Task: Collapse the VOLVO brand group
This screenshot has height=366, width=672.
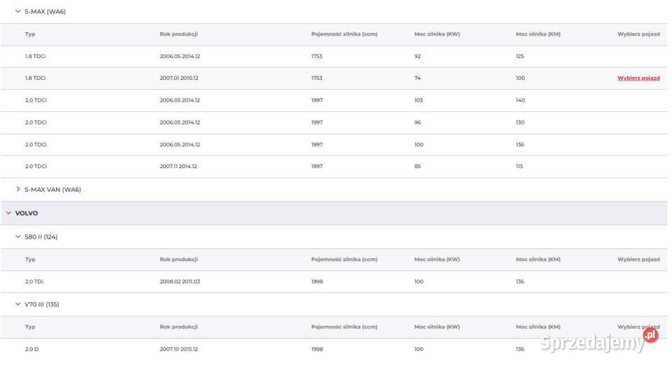Action: 8,213
